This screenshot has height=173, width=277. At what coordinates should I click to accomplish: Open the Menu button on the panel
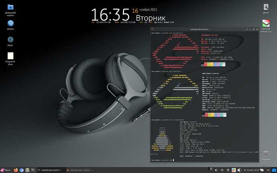[6, 170]
